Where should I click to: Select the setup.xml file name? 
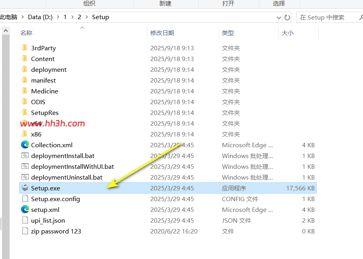(45, 210)
